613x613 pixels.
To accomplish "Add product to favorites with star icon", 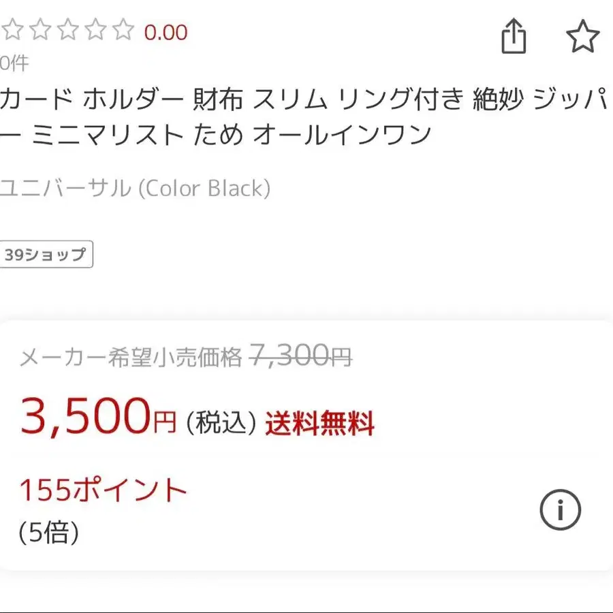I will click(x=583, y=36).
